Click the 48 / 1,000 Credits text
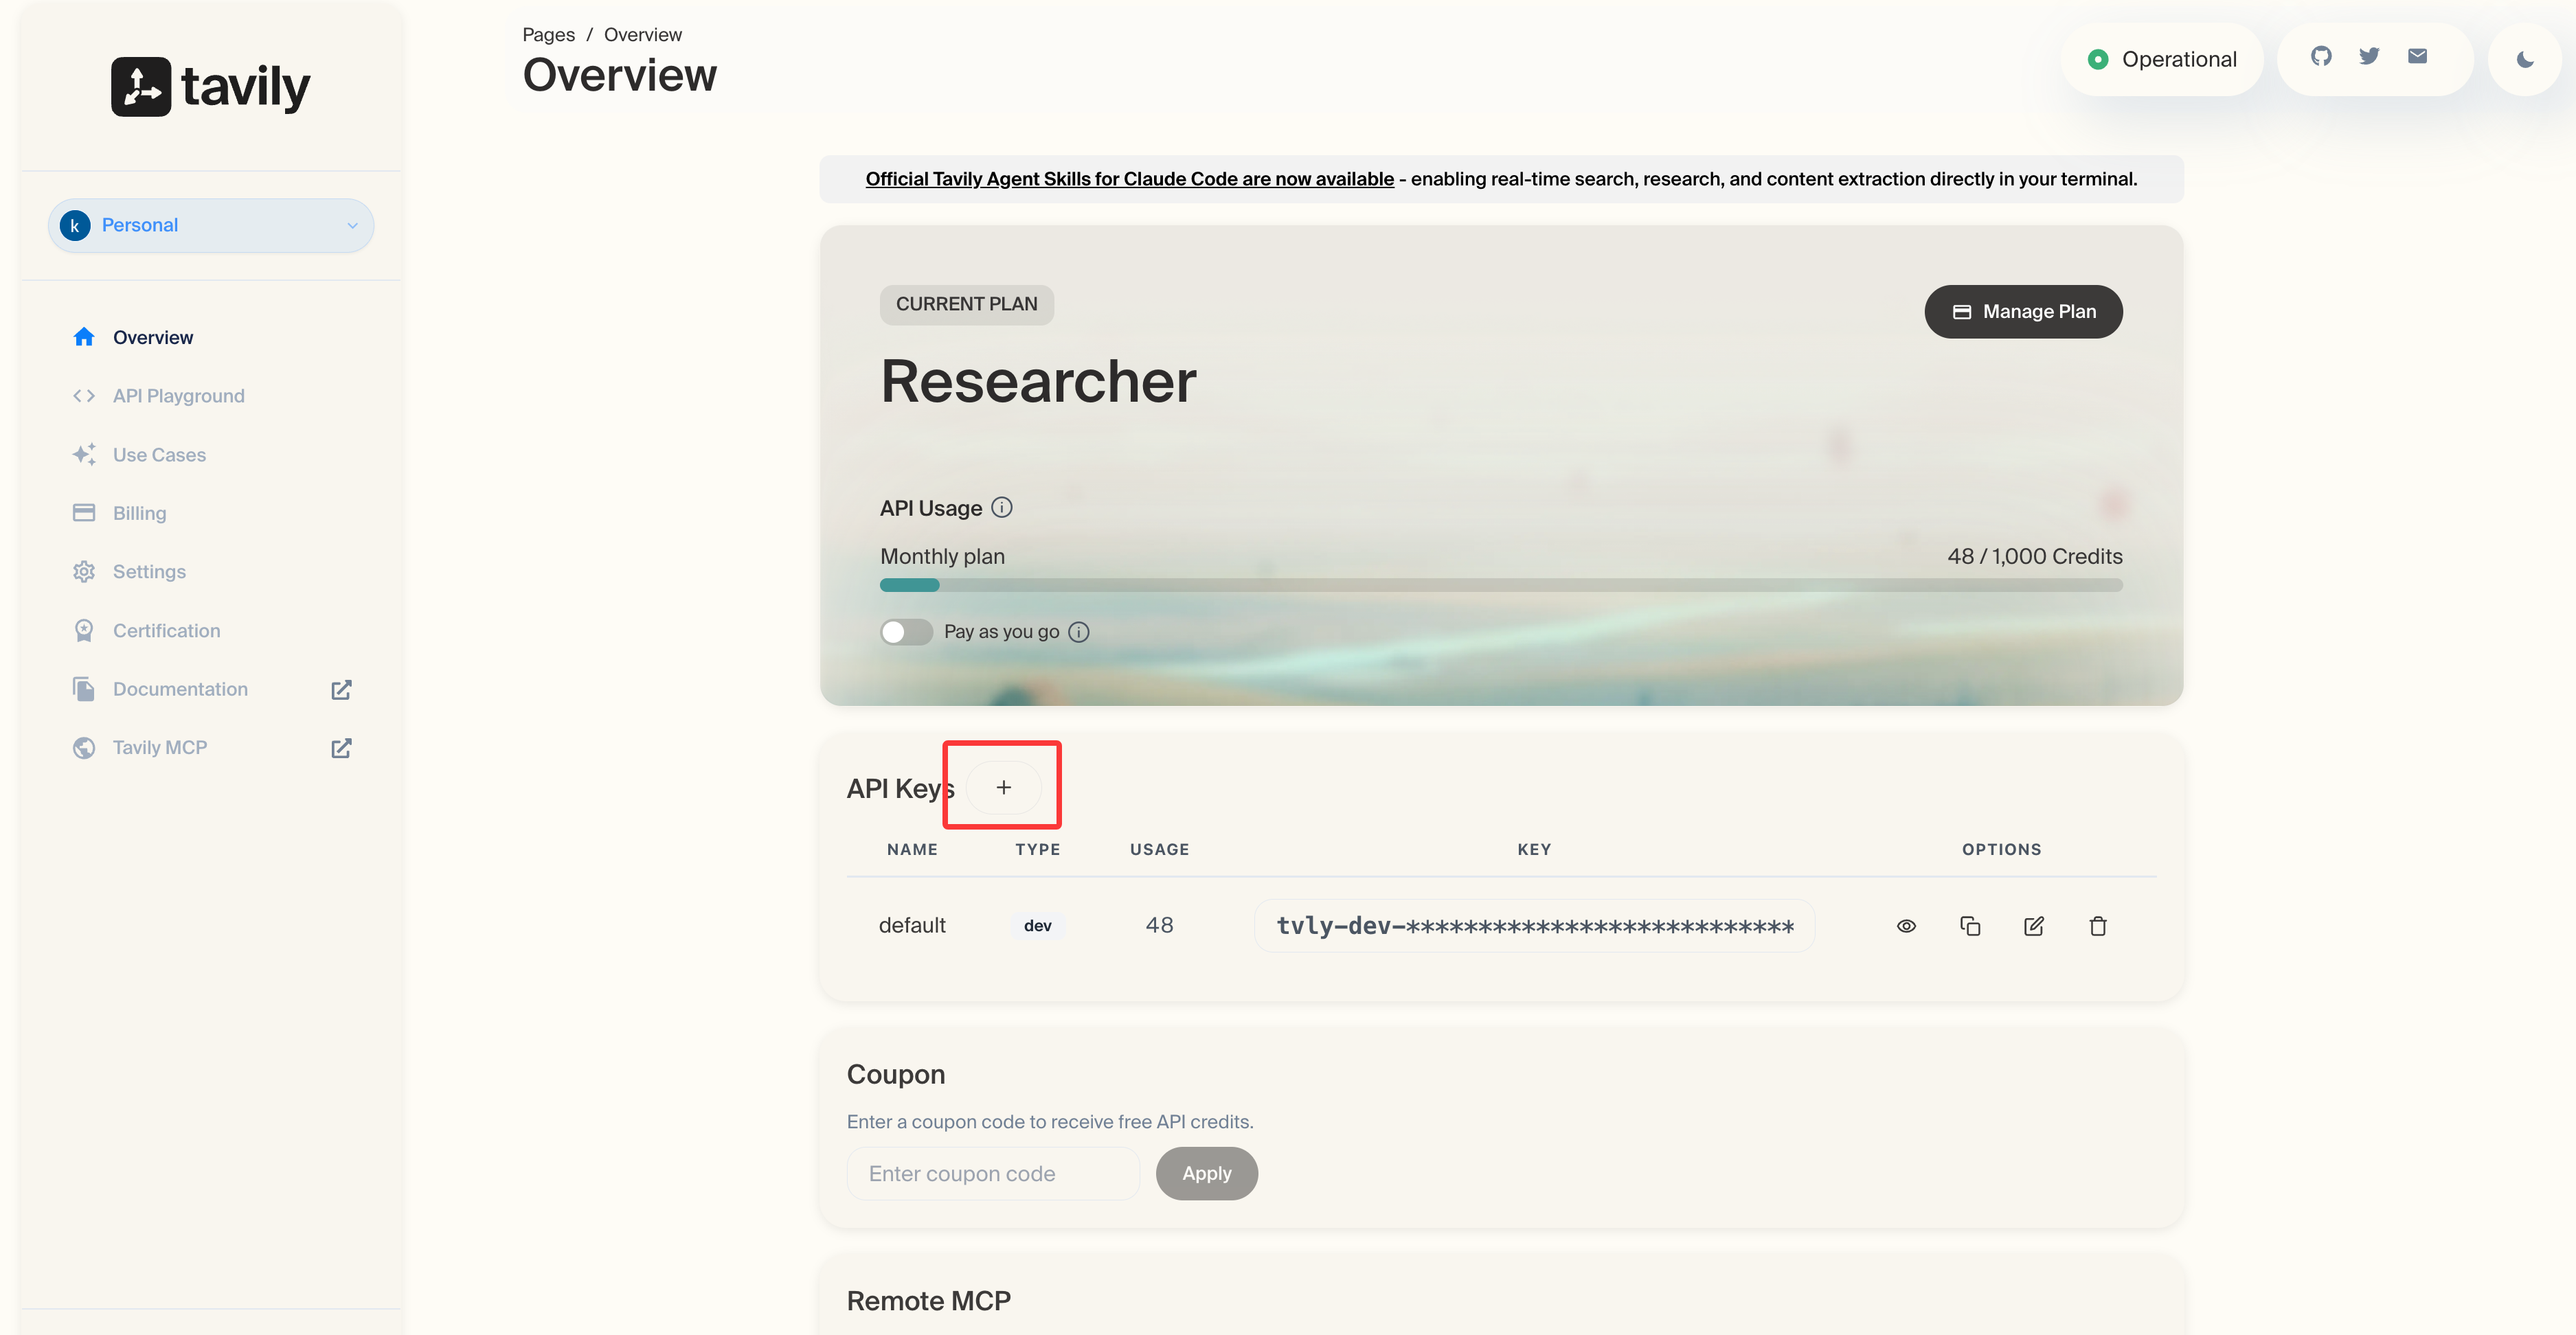The width and height of the screenshot is (2576, 1335). tap(2034, 557)
